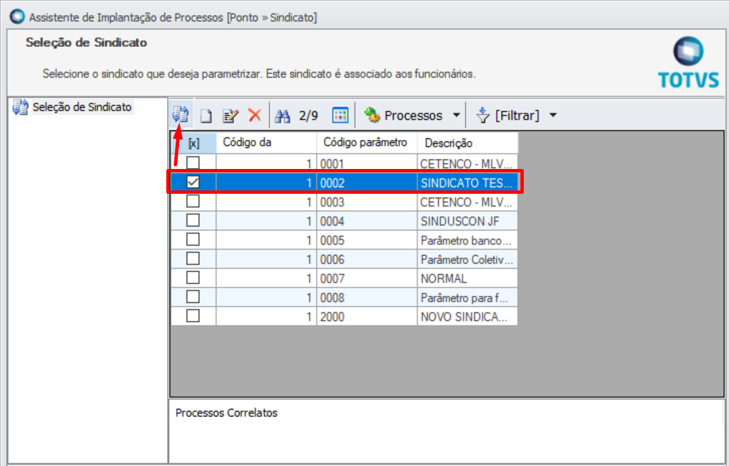This screenshot has height=466, width=729.
Task: Click Parâmetro banco... description cell
Action: 467,240
